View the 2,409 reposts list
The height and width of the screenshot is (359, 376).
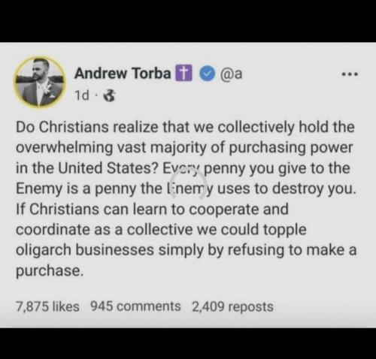coord(232,306)
